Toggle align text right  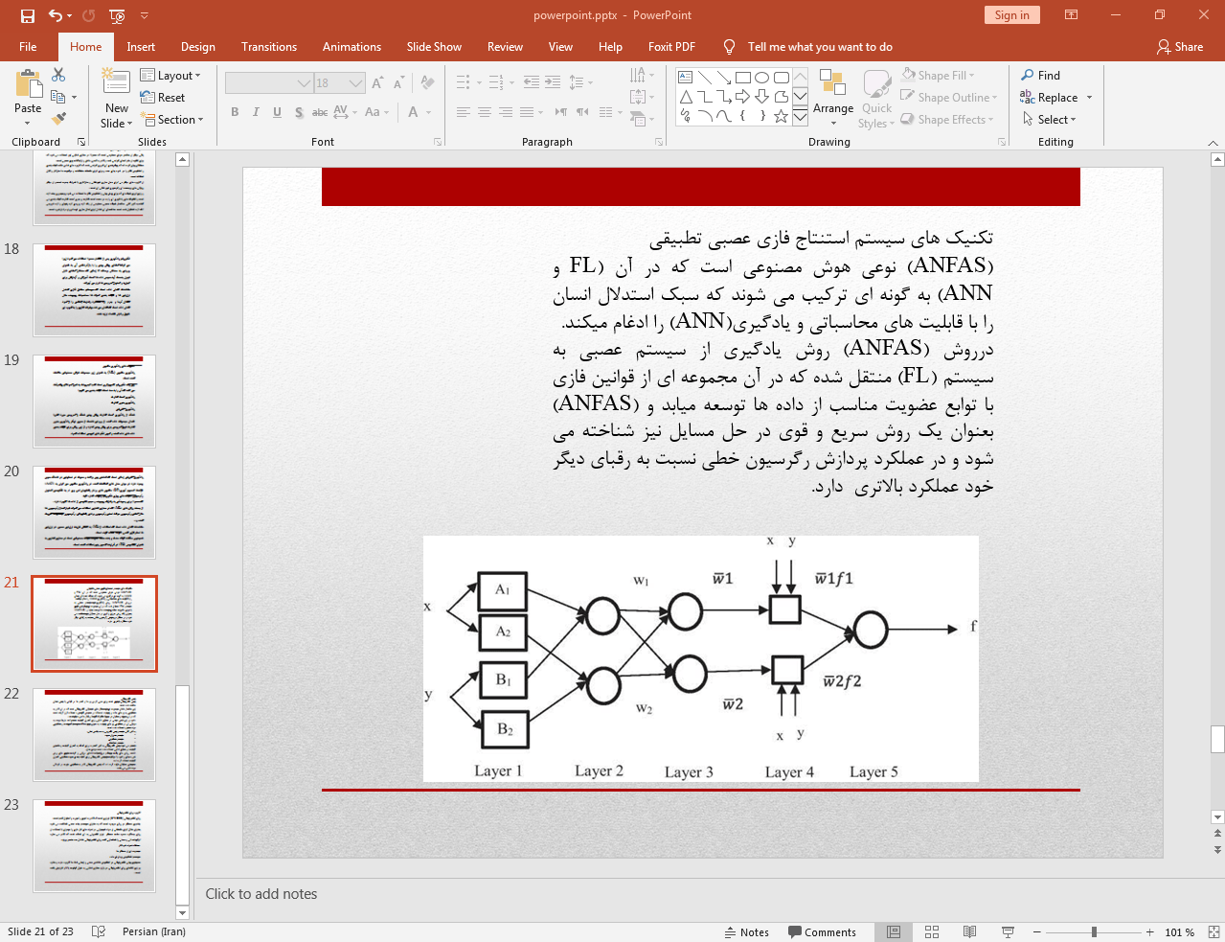pos(506,112)
